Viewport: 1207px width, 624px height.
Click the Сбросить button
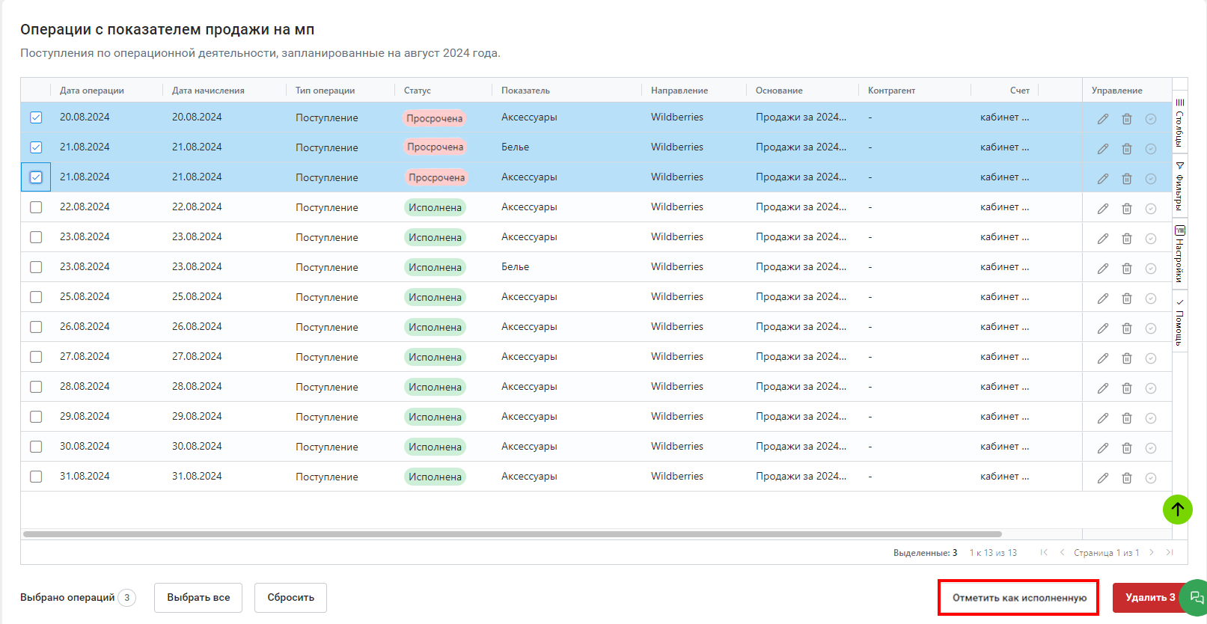tap(290, 598)
